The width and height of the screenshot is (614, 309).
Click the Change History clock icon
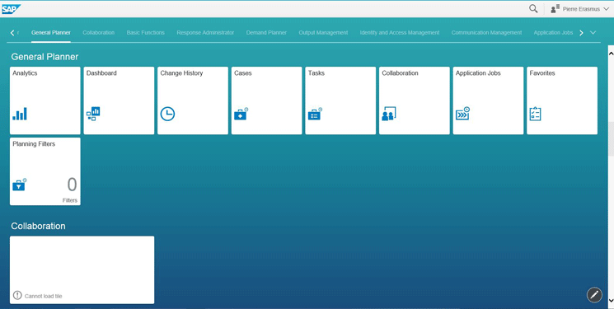167,114
